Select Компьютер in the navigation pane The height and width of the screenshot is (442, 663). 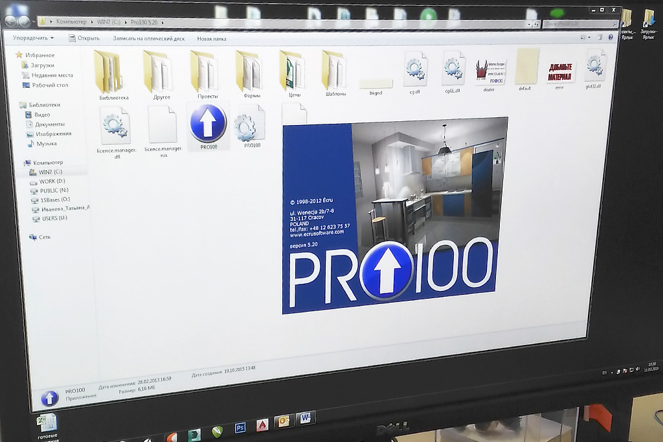(43, 162)
